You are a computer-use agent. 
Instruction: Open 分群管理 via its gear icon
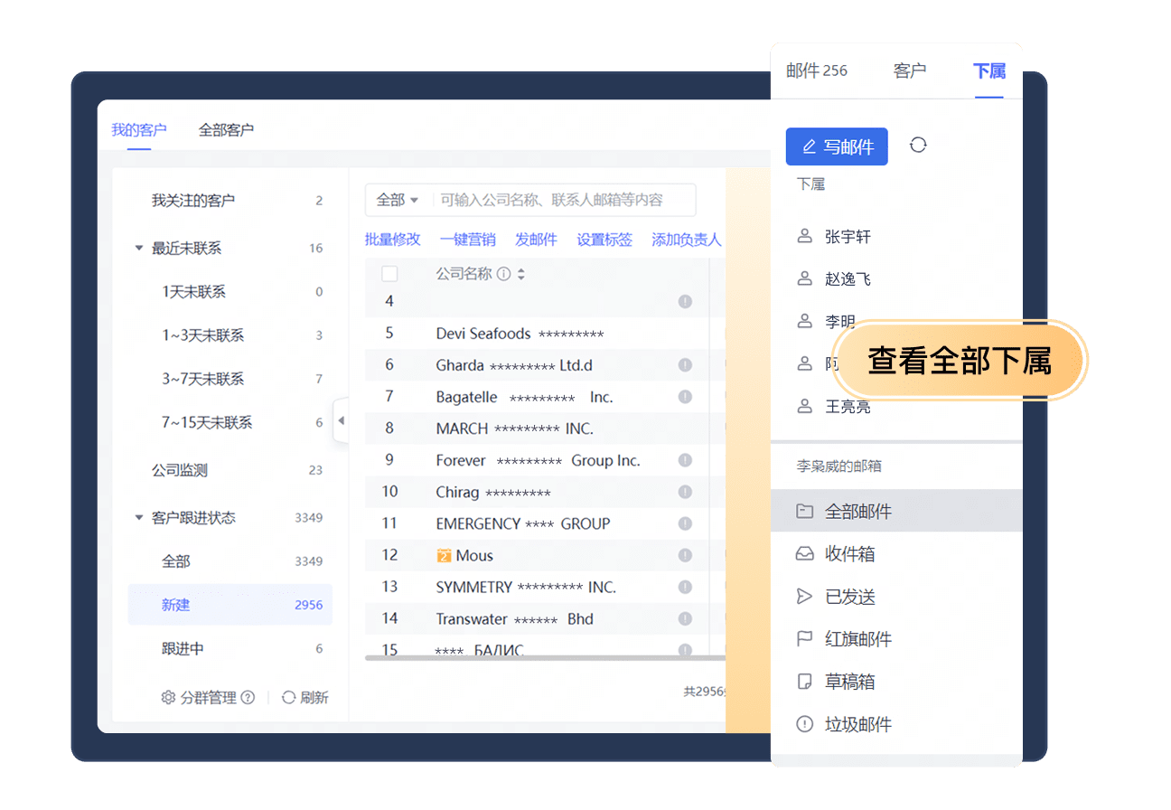coord(168,697)
